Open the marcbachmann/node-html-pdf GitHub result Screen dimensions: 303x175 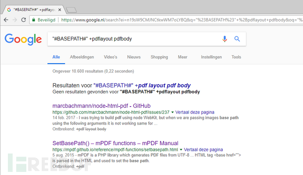click(x=101, y=106)
